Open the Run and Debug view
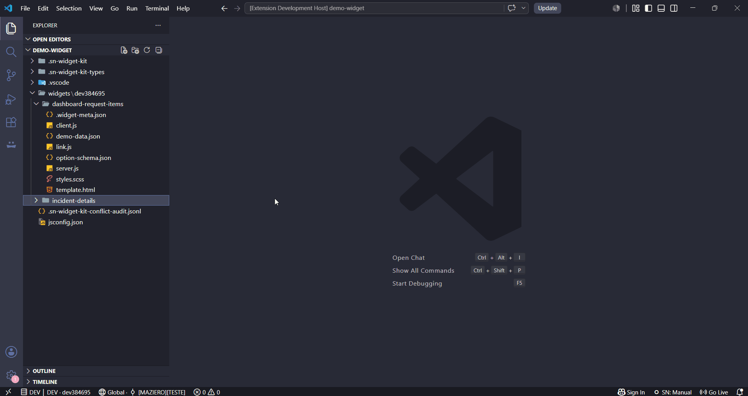The width and height of the screenshot is (748, 396). click(11, 99)
